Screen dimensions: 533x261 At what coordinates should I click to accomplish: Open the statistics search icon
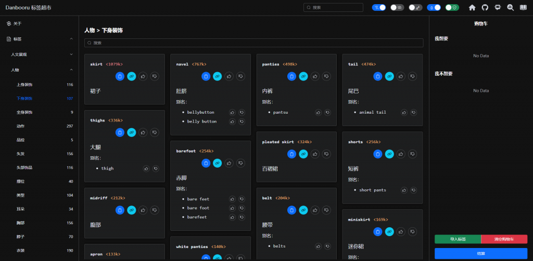(x=511, y=7)
